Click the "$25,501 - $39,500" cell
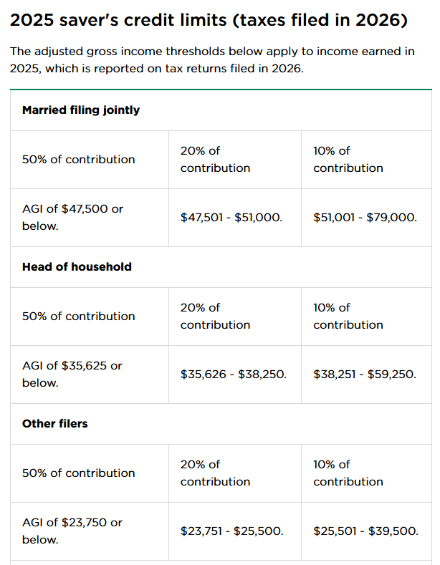The width and height of the screenshot is (440, 565). coord(365,531)
